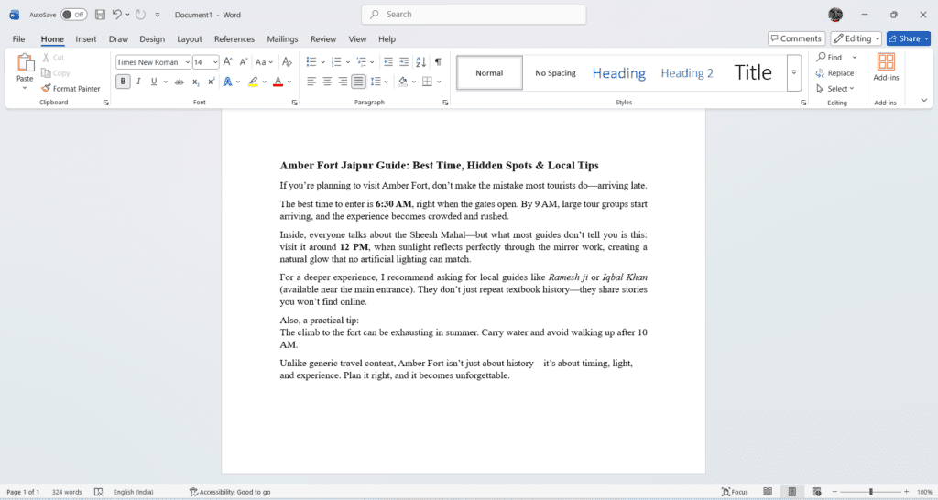Expand the numbering list dropdown arrow
This screenshot has width=938, height=500.
[x=348, y=62]
